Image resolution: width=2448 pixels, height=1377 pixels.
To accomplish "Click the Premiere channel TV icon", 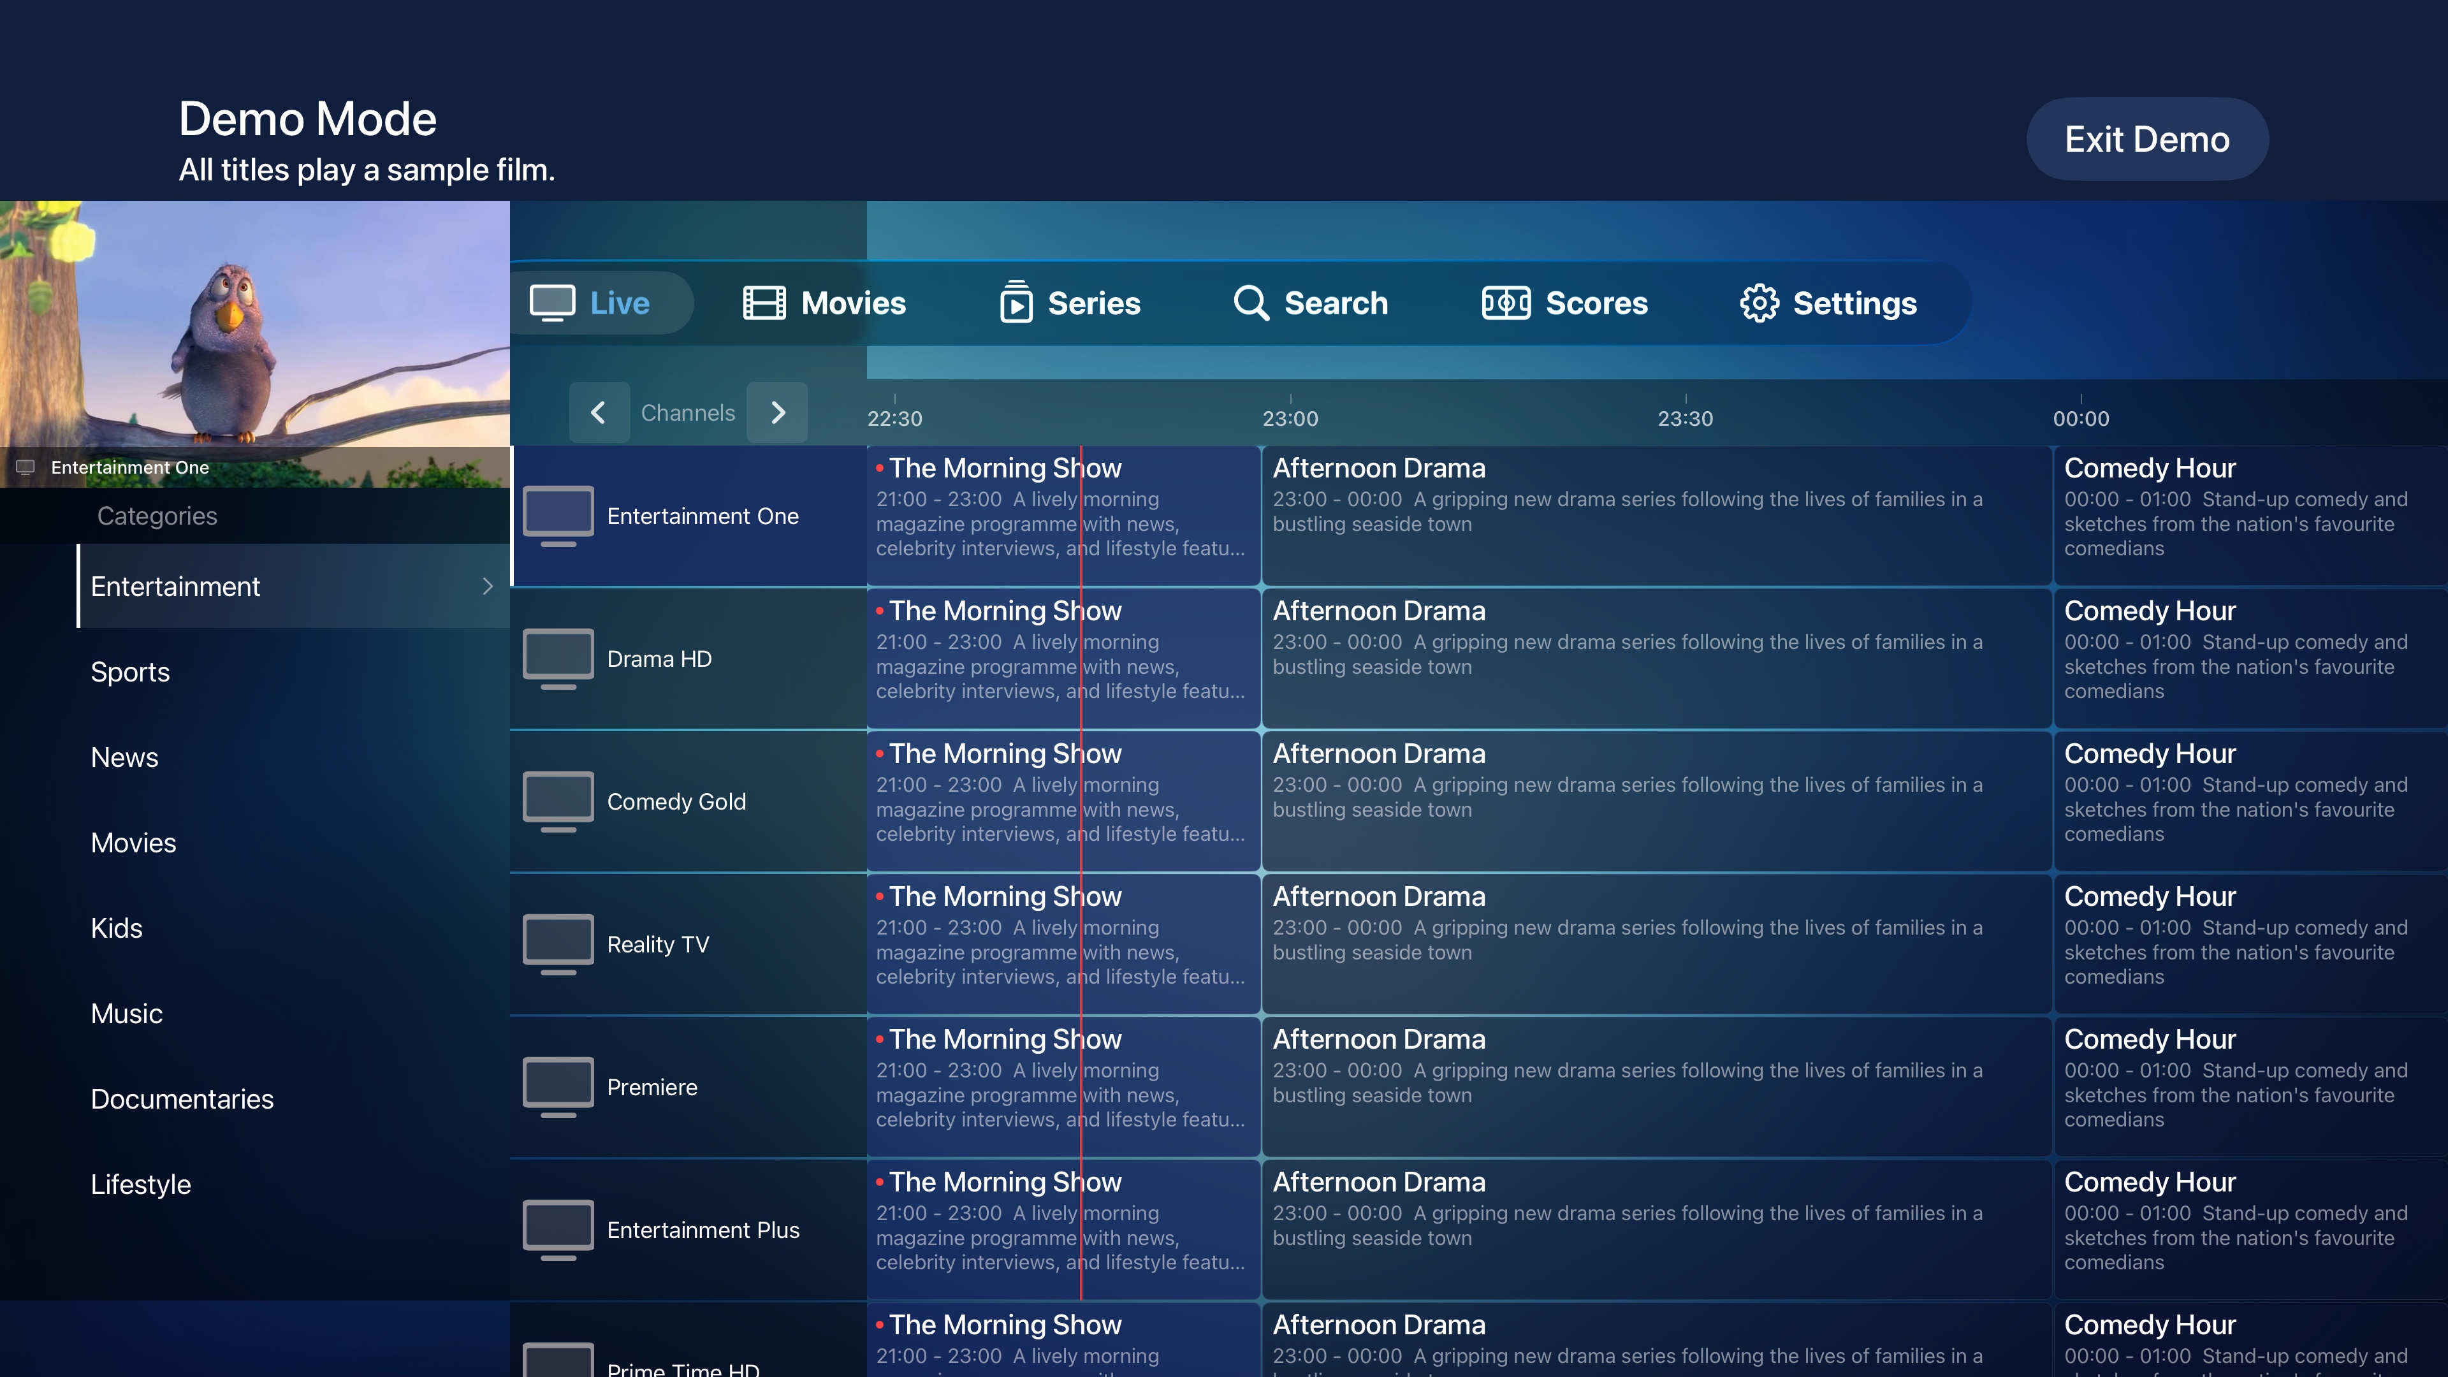I will tap(559, 1087).
